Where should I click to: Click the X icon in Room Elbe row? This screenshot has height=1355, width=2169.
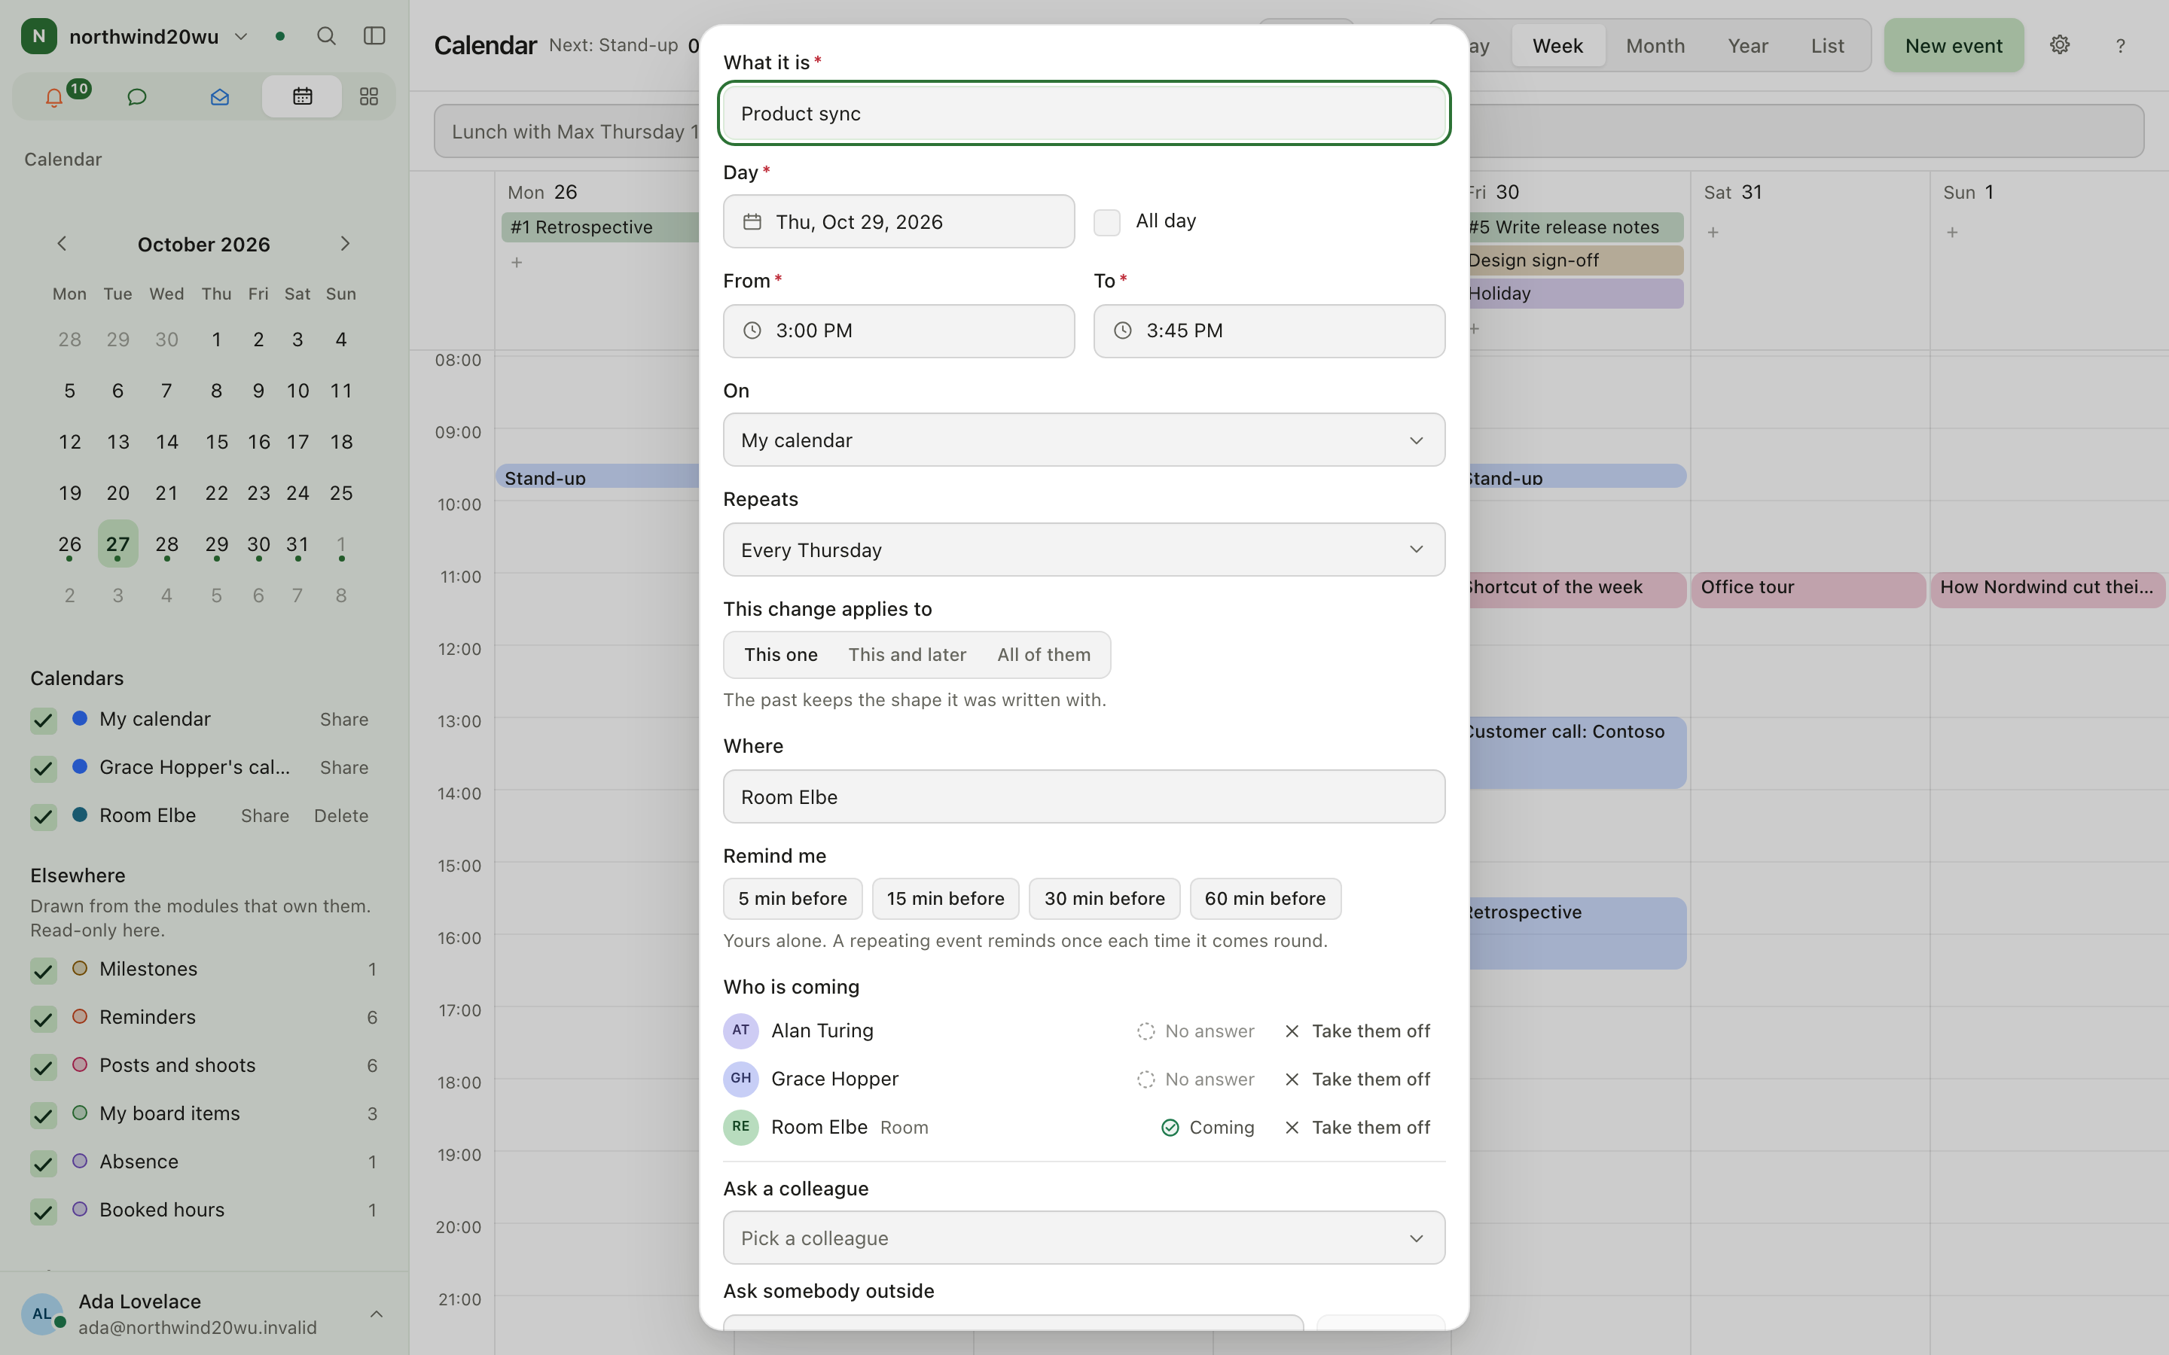[x=1292, y=1128]
